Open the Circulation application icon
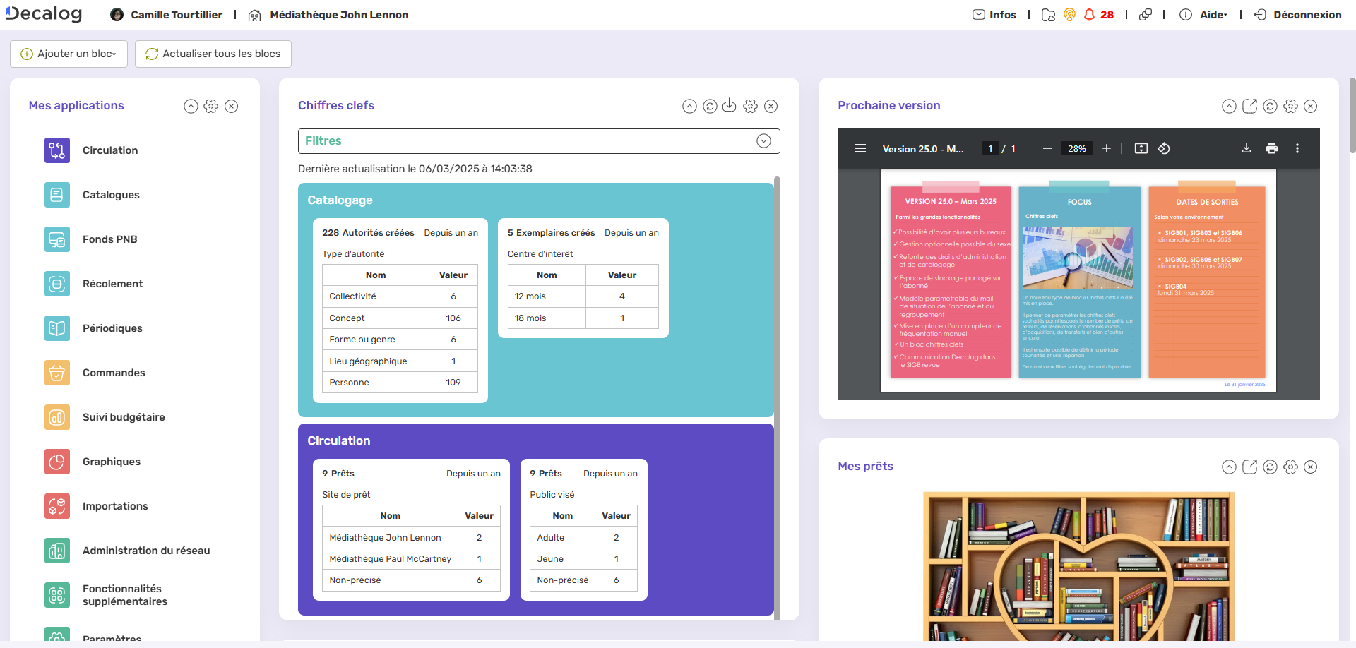Screen dimensions: 1356x648 pyautogui.click(x=57, y=150)
